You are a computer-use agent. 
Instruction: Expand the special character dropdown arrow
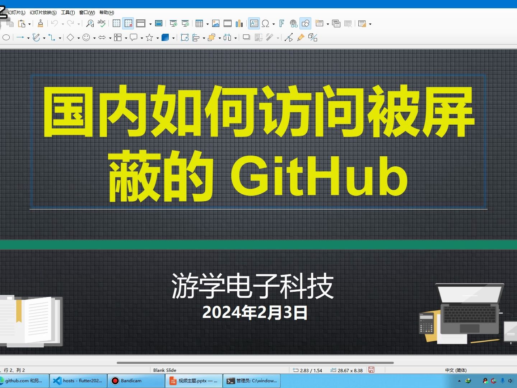click(274, 24)
